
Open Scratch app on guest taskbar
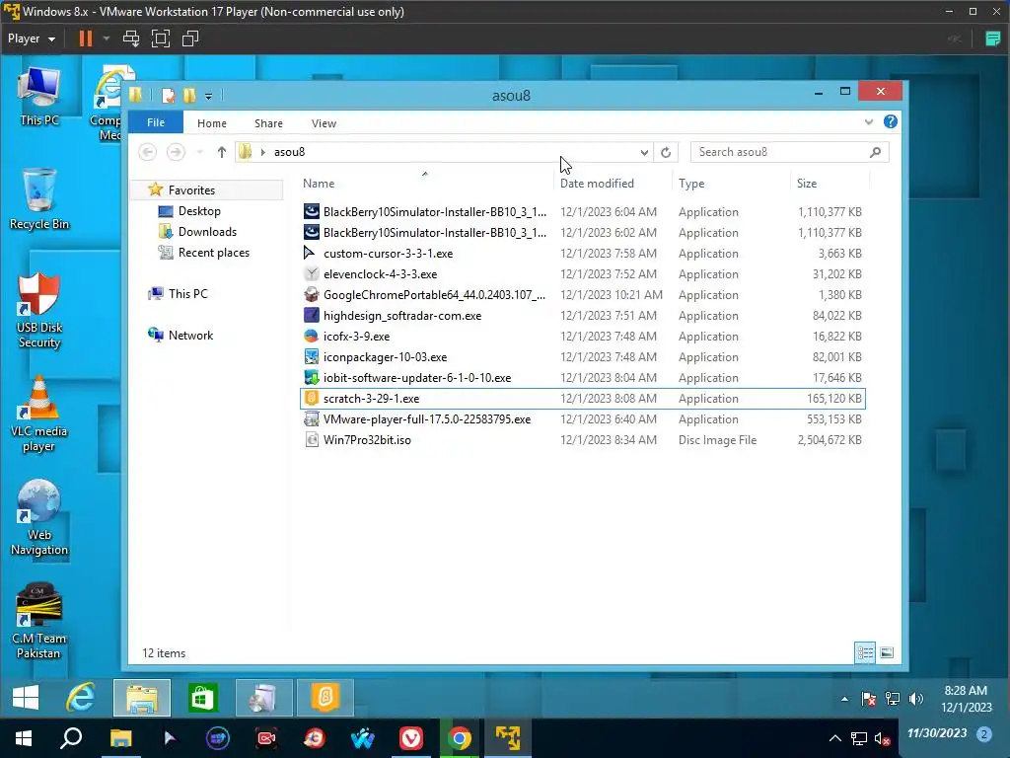[325, 698]
